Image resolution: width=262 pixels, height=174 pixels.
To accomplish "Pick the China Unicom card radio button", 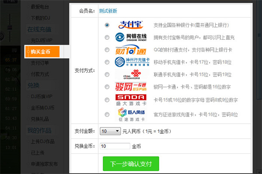I will pyautogui.click(x=107, y=74).
